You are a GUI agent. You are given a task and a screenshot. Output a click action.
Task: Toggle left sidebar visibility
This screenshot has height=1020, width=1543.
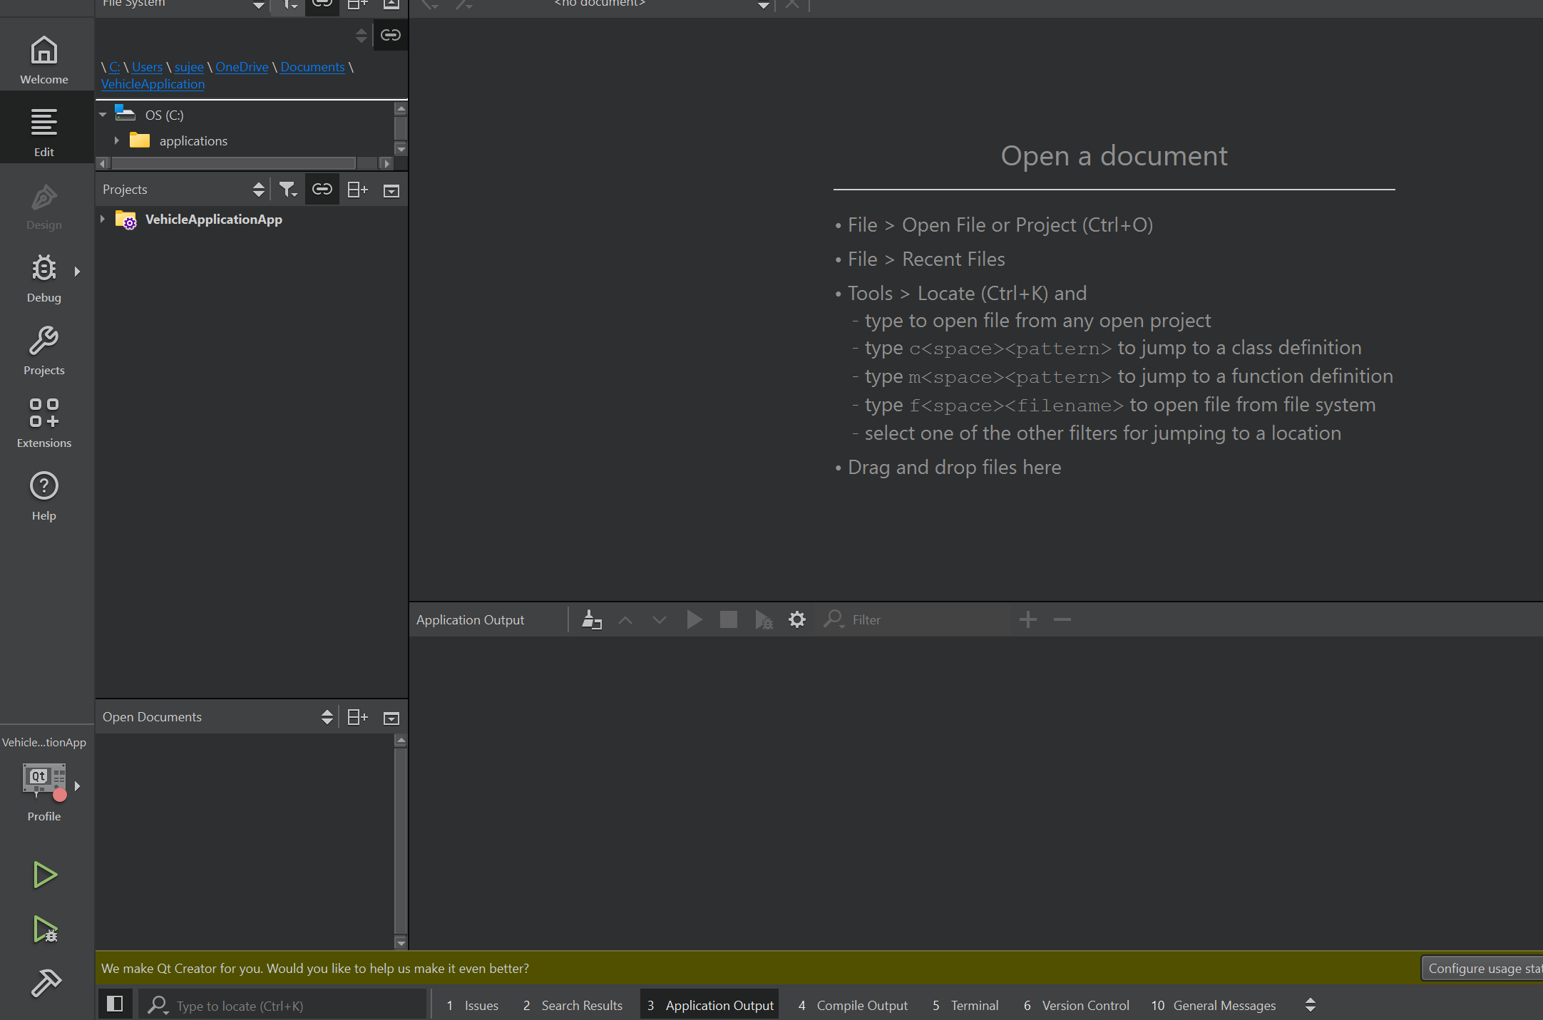click(x=115, y=1004)
